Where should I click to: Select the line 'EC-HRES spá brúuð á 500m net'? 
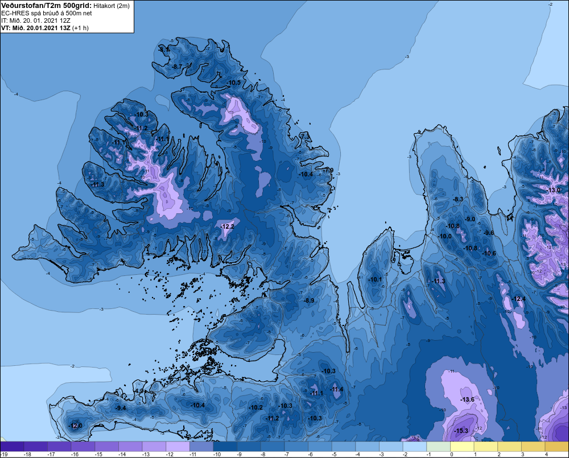pyautogui.click(x=47, y=13)
